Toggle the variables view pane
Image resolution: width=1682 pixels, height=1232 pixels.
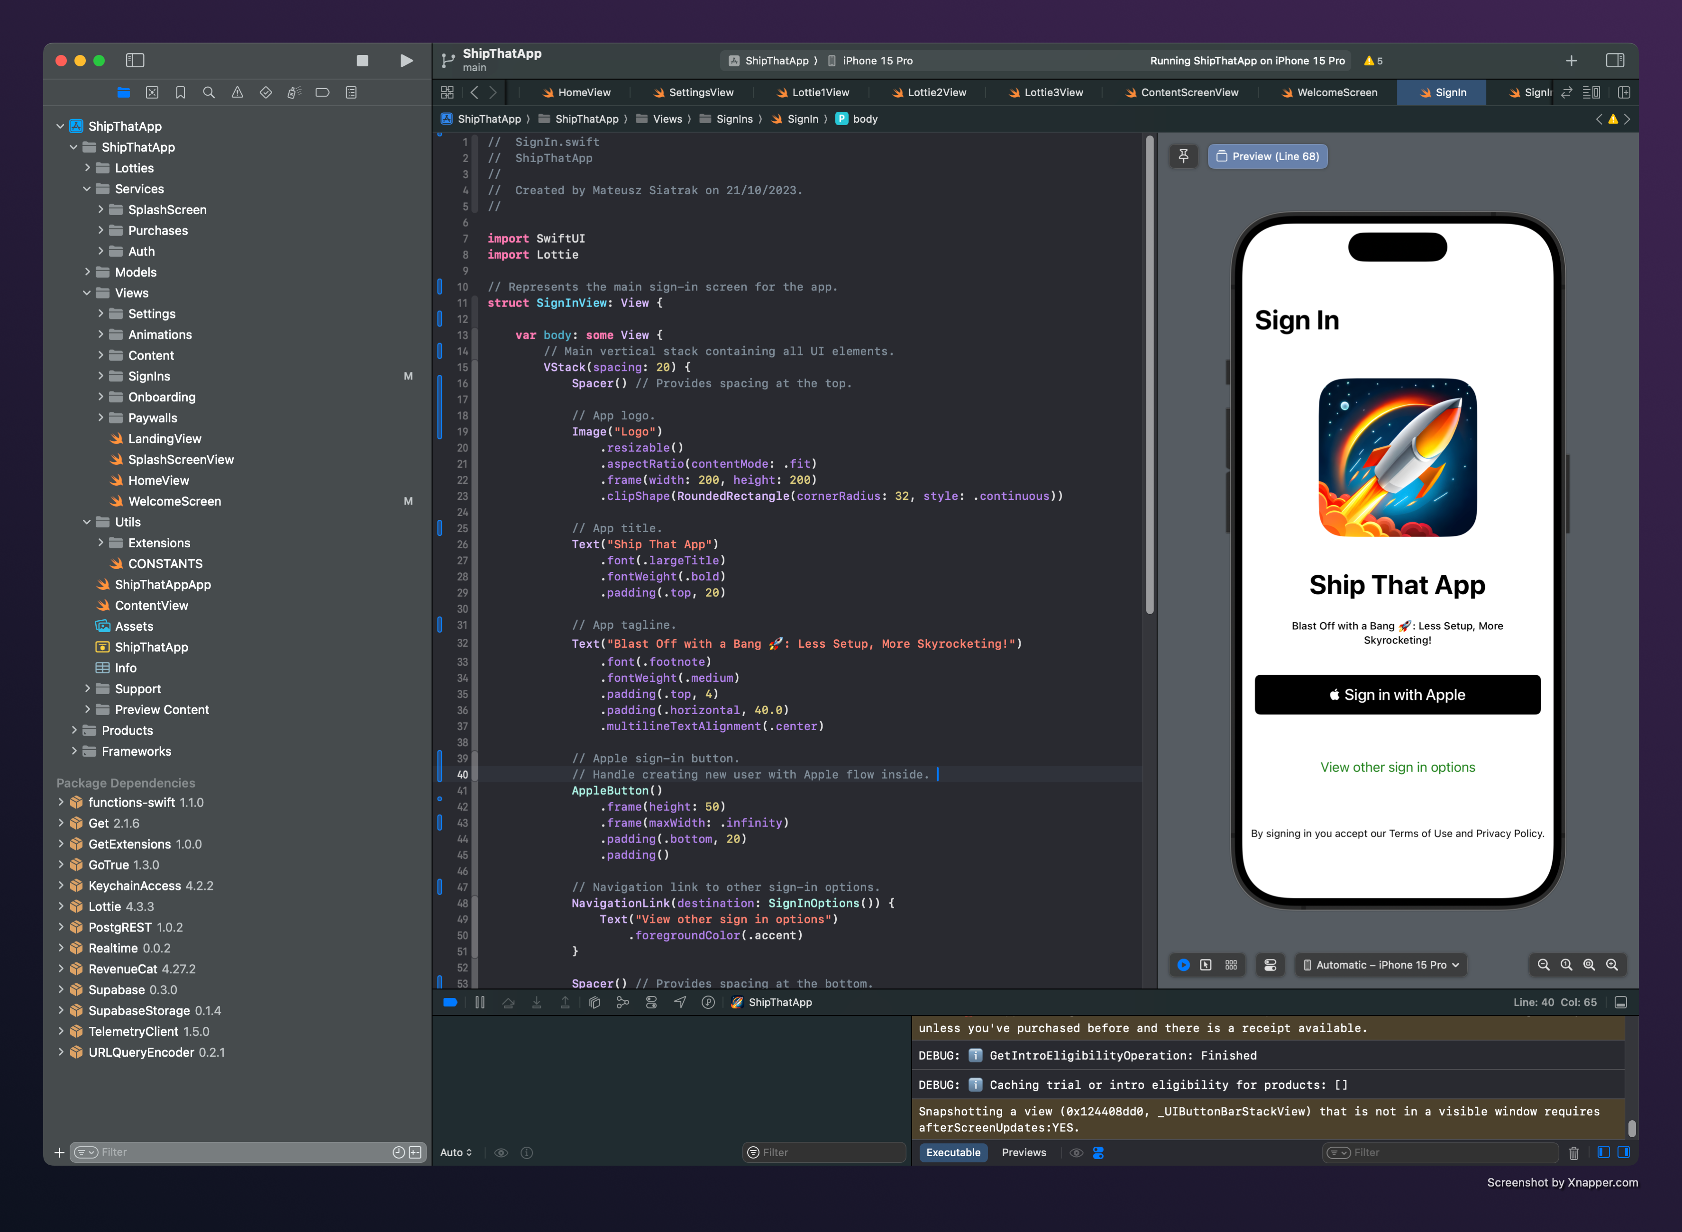[x=1604, y=1152]
